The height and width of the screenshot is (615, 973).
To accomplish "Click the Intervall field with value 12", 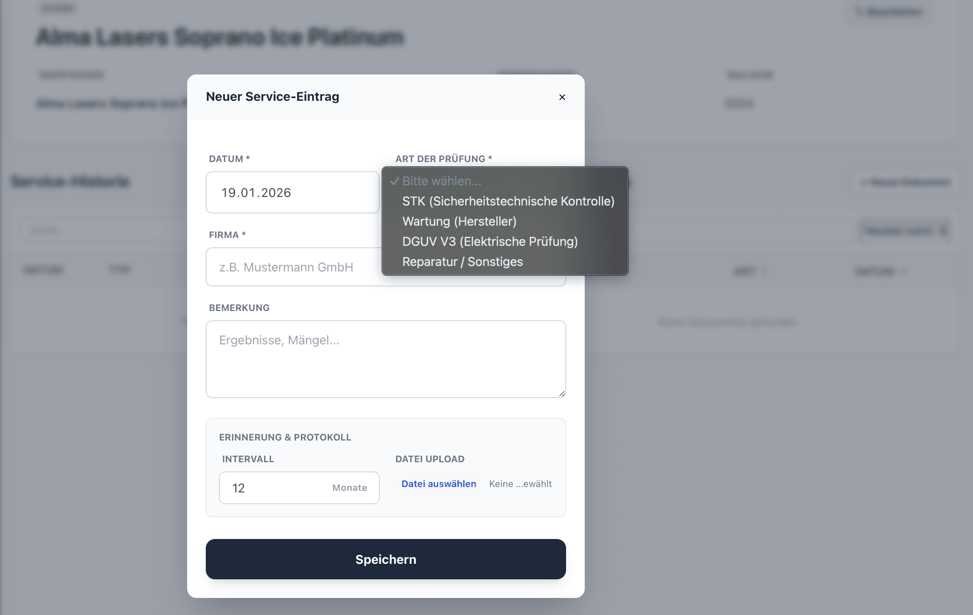I will (275, 488).
